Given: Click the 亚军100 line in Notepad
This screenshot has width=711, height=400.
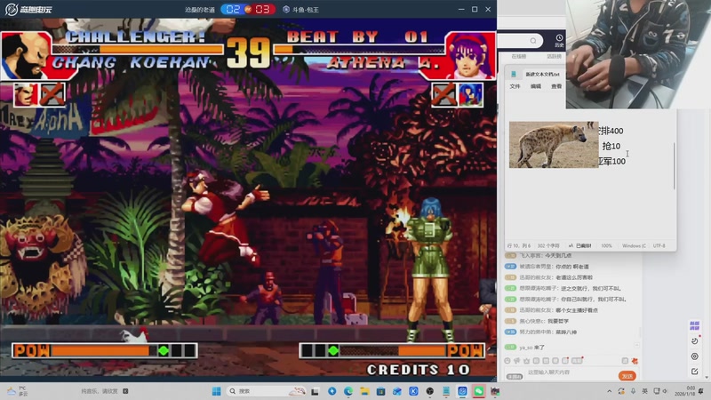Looking at the screenshot, I should [611, 161].
